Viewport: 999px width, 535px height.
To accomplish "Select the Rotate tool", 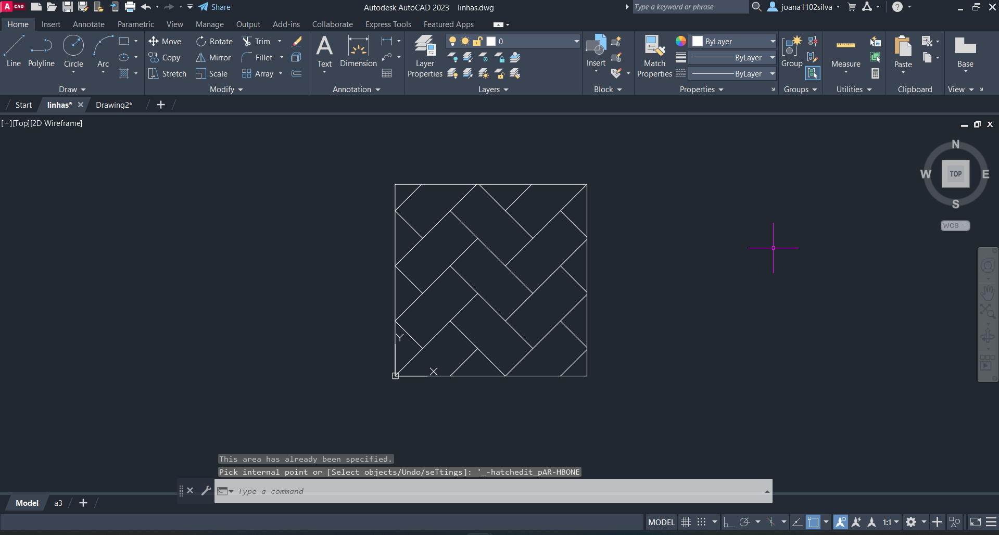I will coord(214,42).
